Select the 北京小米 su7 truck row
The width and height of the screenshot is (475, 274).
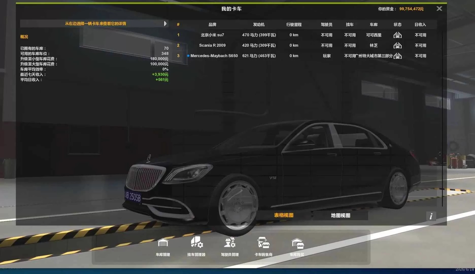click(306, 35)
